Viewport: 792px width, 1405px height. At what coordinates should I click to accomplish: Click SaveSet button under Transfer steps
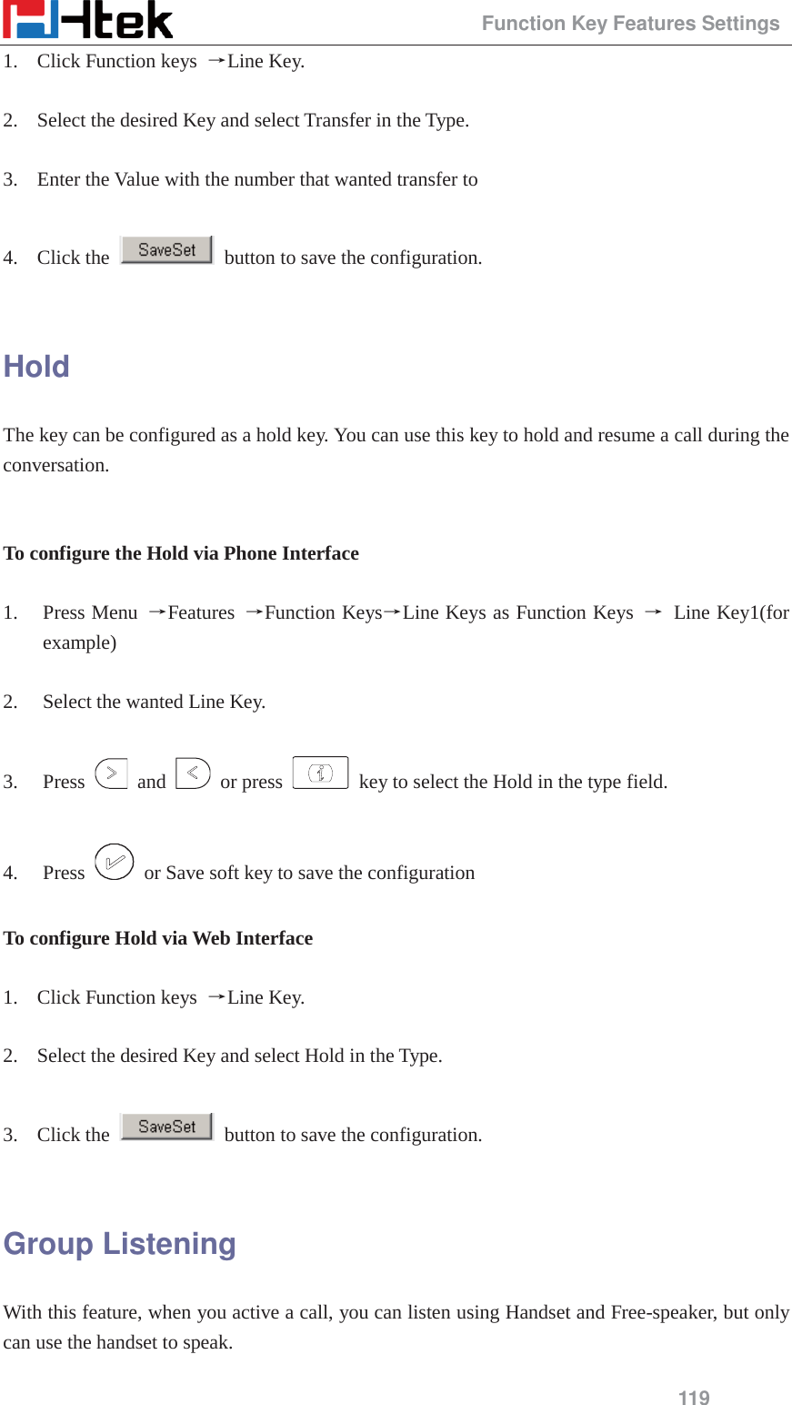pyautogui.click(x=166, y=249)
